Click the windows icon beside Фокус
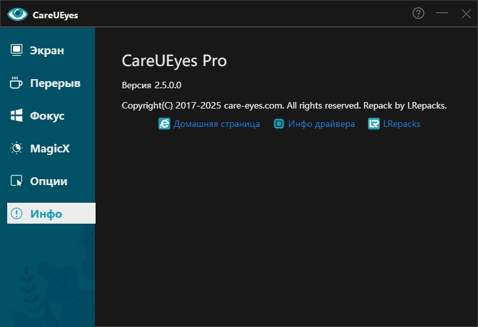 (17, 116)
